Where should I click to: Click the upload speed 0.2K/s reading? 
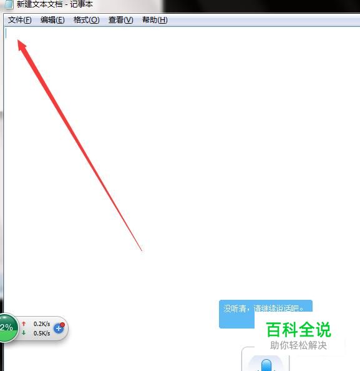coord(42,324)
